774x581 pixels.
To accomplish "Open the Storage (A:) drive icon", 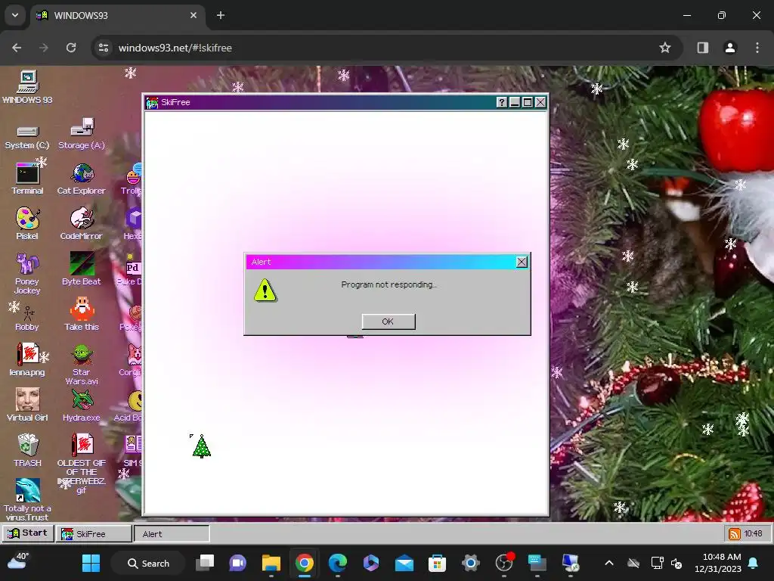I will [82, 133].
